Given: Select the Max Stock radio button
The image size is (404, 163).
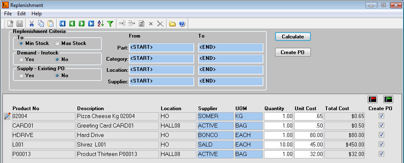Looking at the screenshot, I should (x=57, y=43).
